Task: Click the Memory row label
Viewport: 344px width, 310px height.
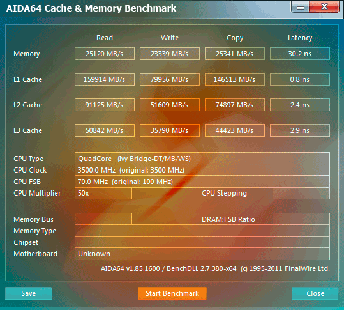Action: 27,54
